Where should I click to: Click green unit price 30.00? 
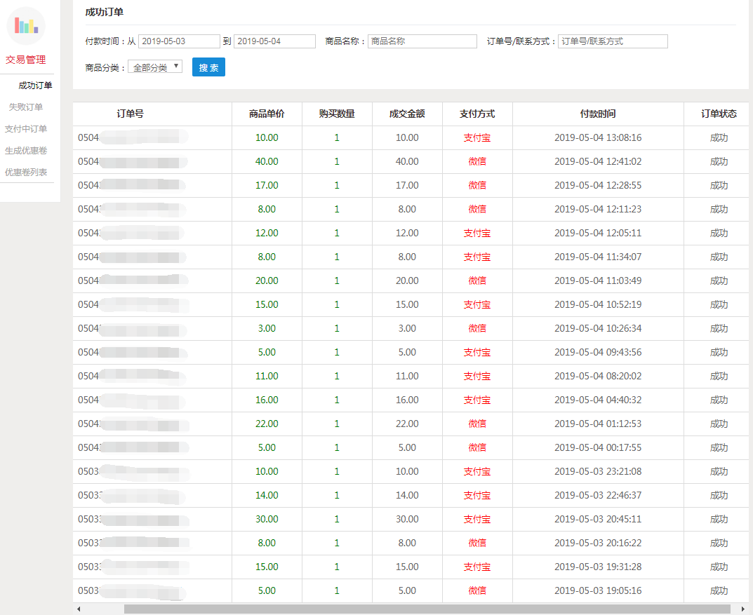[267, 519]
